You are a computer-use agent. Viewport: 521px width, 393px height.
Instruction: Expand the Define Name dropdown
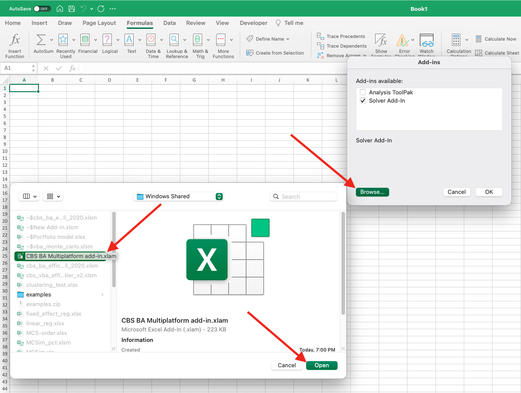click(288, 39)
